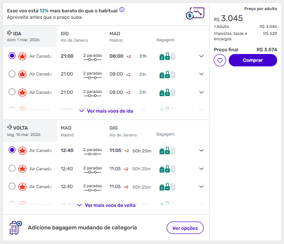Click the plane icon next to VOLTA
Viewport: 284px width, 244px height.
click(10, 127)
